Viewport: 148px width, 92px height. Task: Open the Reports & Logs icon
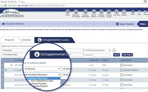point(109,12)
